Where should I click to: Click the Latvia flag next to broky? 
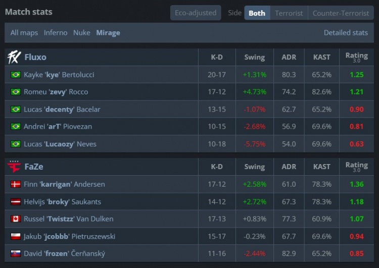15,202
